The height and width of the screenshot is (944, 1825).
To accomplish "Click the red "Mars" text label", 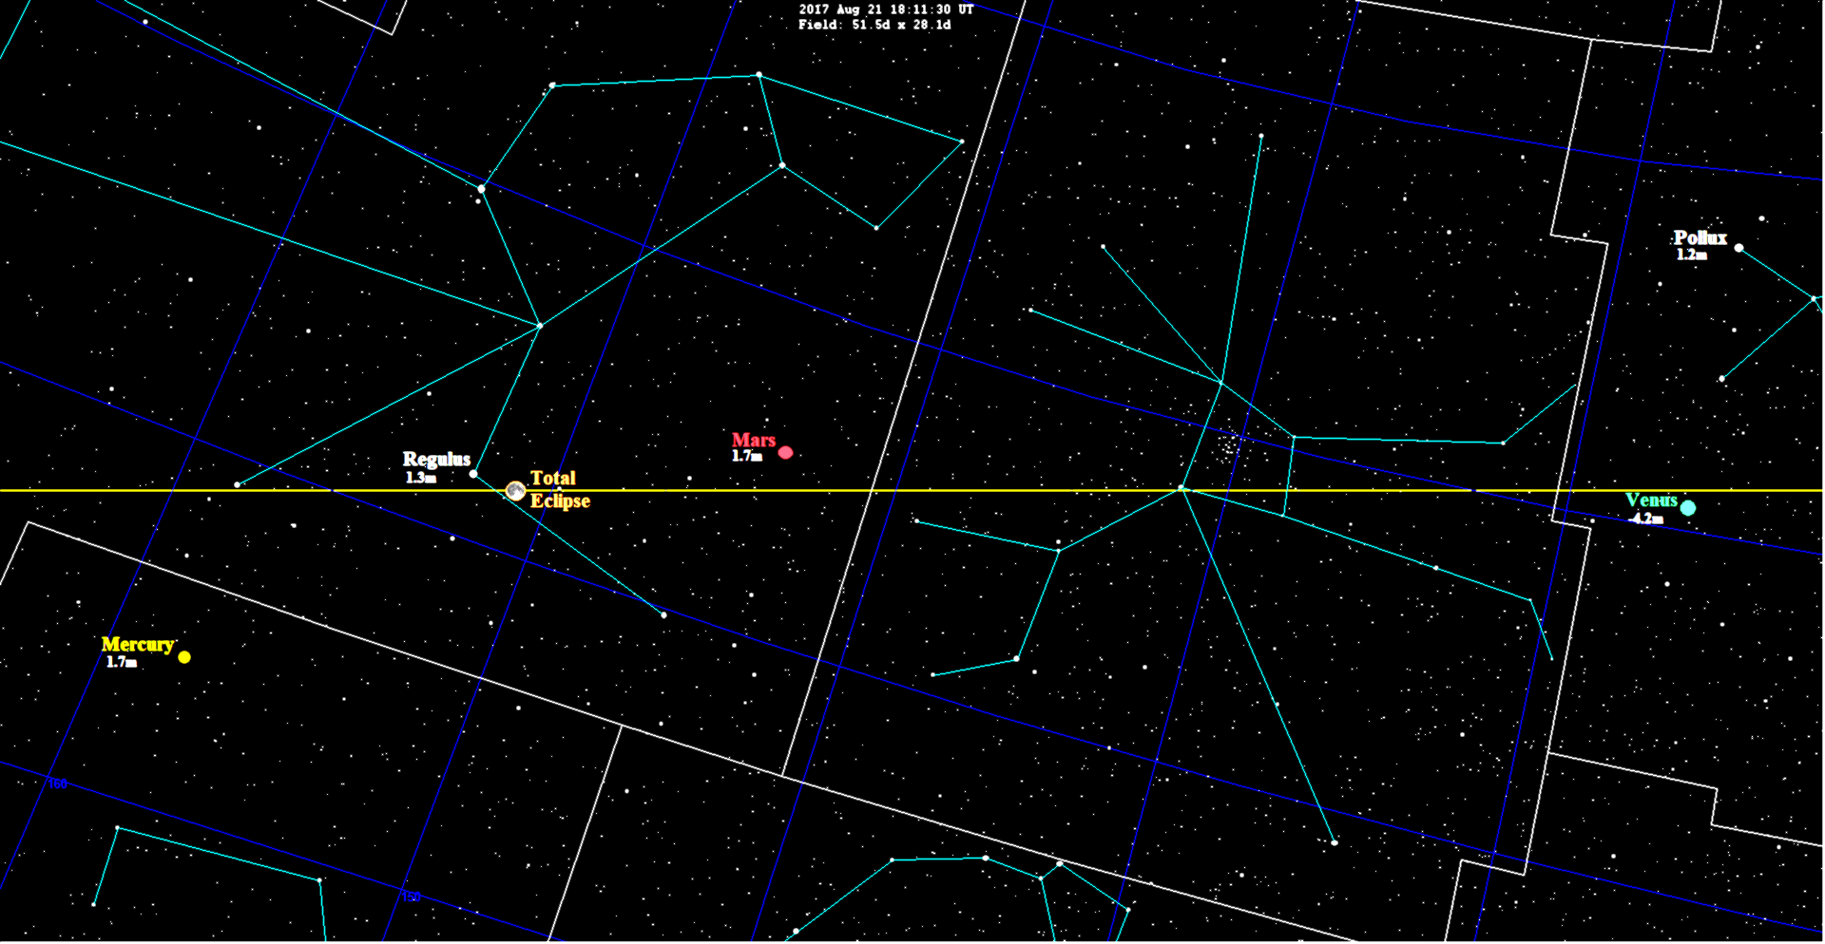I will (x=753, y=440).
